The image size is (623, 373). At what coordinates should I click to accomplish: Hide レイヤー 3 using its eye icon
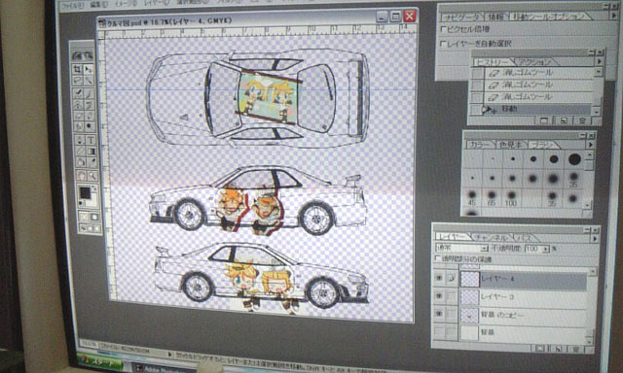pos(439,296)
